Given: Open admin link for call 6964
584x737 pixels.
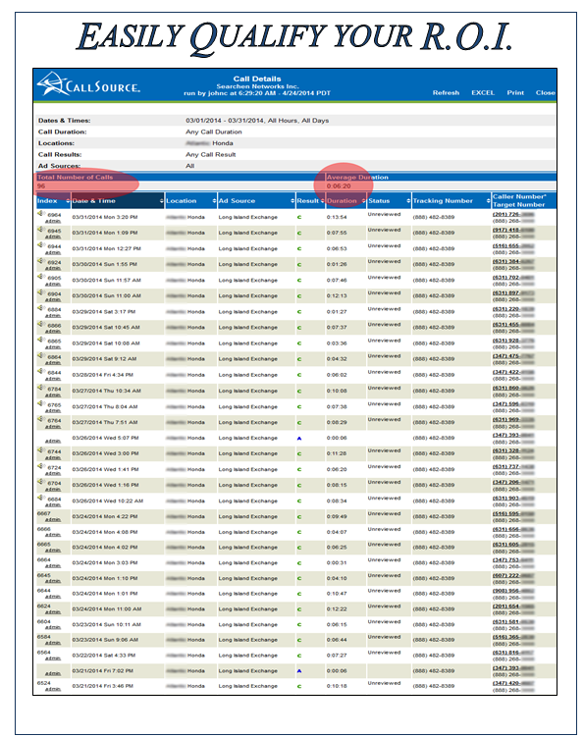Looking at the screenshot, I should pos(53,222).
